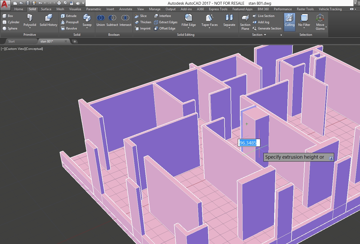The height and width of the screenshot is (244, 360).
Task: Expand the dynamic input options arrow
Action: (331, 158)
